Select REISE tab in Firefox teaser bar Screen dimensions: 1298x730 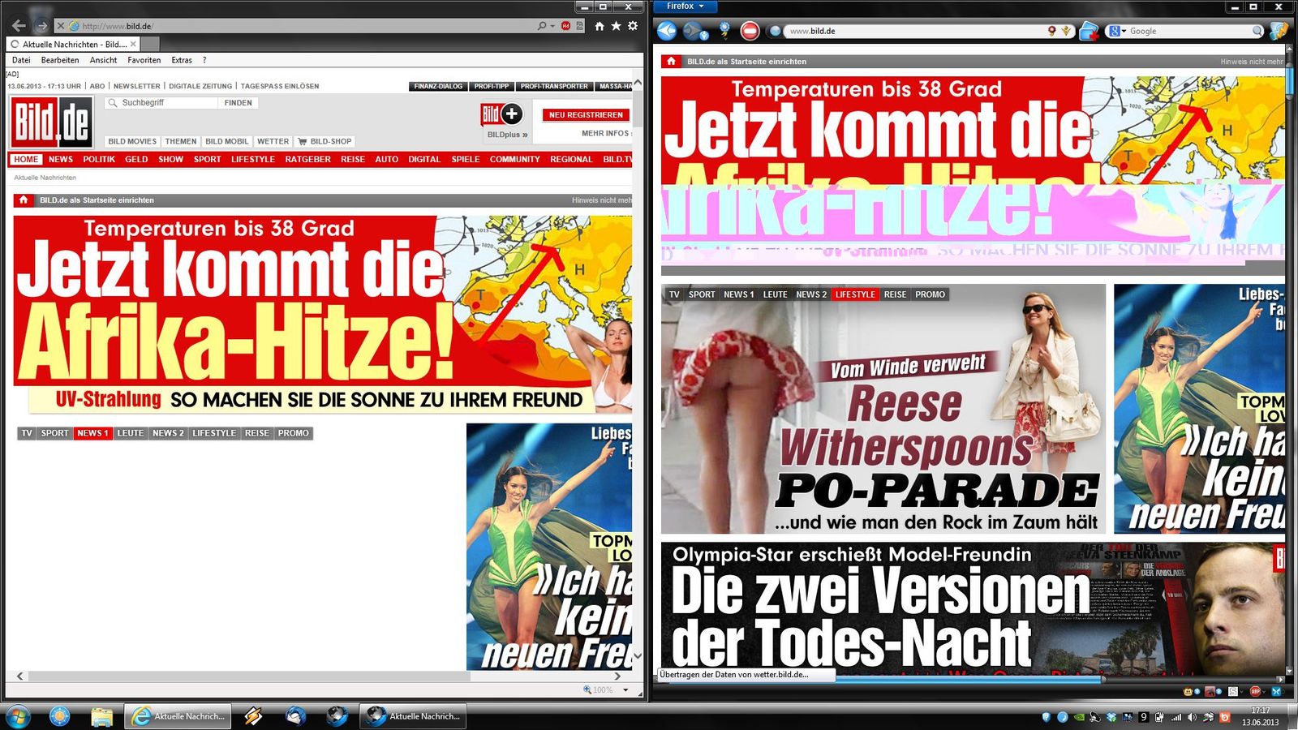pyautogui.click(x=895, y=294)
